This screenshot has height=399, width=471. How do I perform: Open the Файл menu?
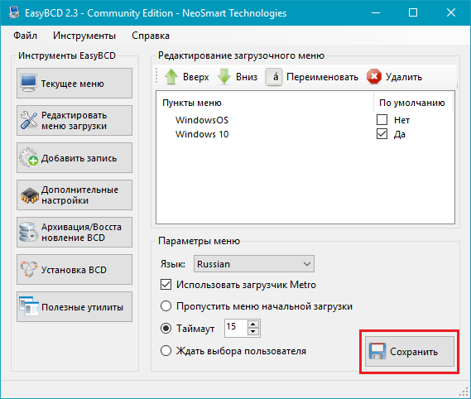point(25,36)
